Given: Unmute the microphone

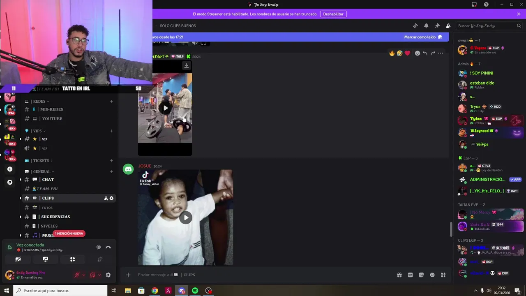Looking at the screenshot, I should pyautogui.click(x=77, y=275).
